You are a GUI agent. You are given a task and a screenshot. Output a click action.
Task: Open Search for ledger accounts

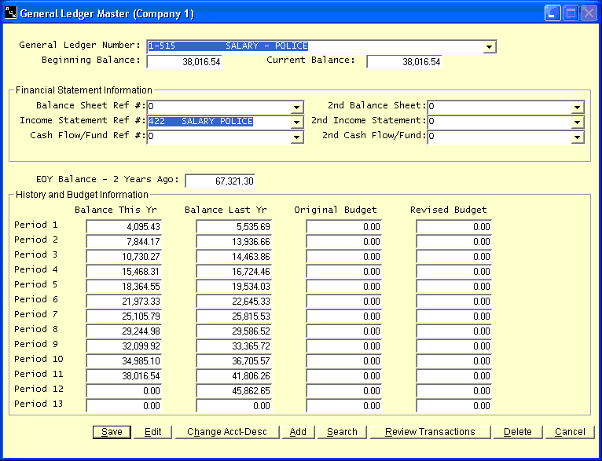coord(342,432)
